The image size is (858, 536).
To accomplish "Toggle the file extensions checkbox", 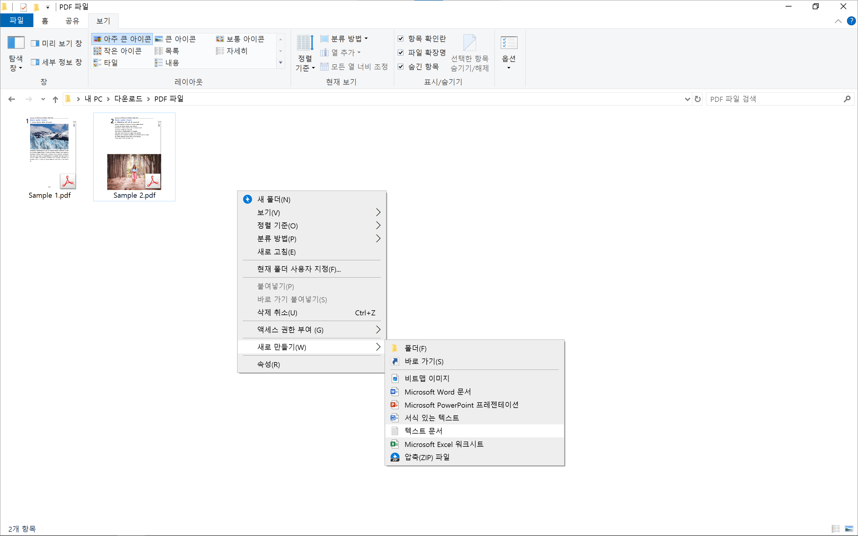I will pos(401,52).
